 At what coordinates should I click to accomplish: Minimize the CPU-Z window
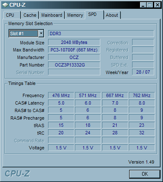[143, 5]
